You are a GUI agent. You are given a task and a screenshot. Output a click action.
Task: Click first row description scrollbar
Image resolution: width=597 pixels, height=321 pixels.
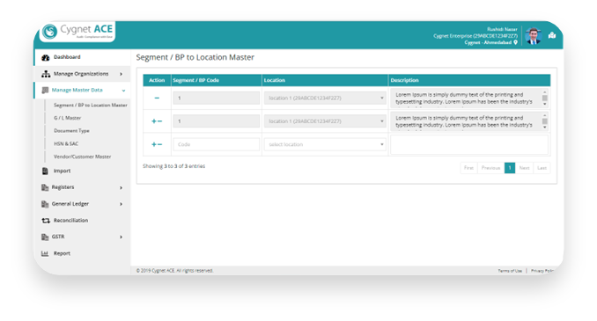[545, 98]
